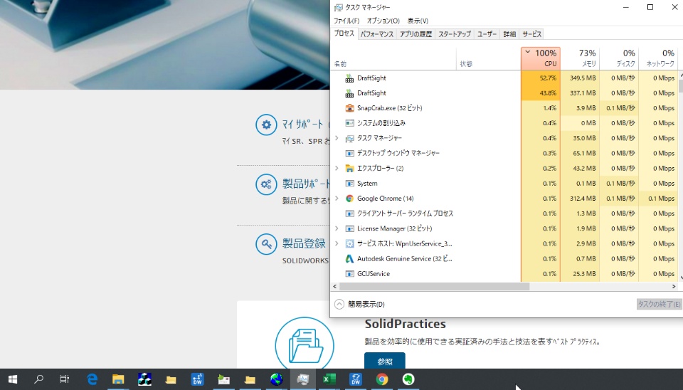Open the 表示(V) menu
The width and height of the screenshot is (683, 390).
pyautogui.click(x=418, y=21)
